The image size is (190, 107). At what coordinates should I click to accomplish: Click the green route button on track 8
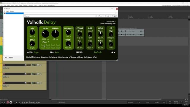(33, 83)
